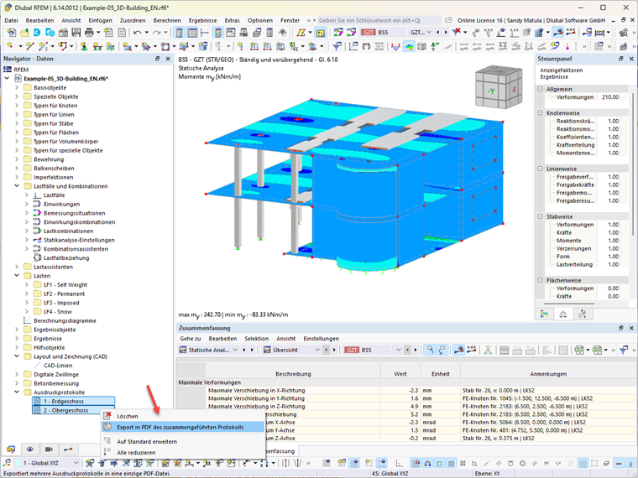Viewport: 638px width, 478px height.
Task: Click the red-X delete filter icon
Action: pos(456,32)
